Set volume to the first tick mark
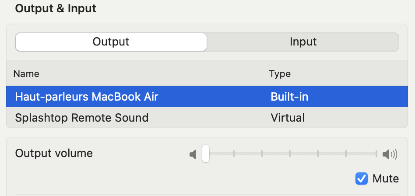Viewport: 415px width, 196px height. pos(234,154)
